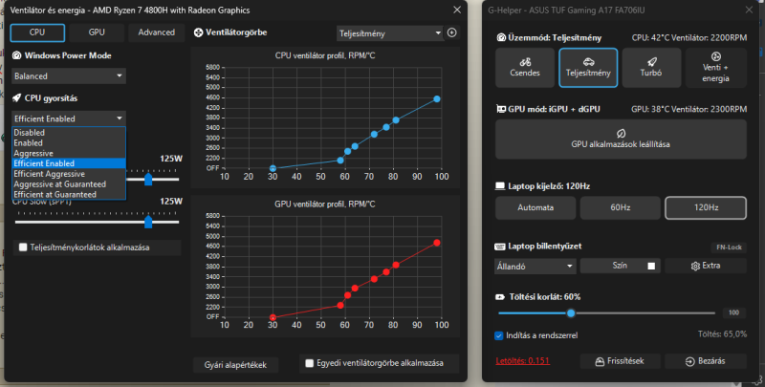
Task: Click the CPU Slow (SPPT) slider handle
Action: [148, 223]
